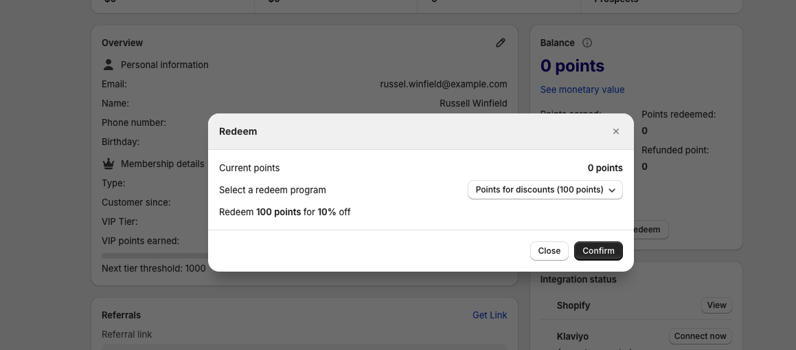
Task: Click the Referral link field
Action: 304,346
